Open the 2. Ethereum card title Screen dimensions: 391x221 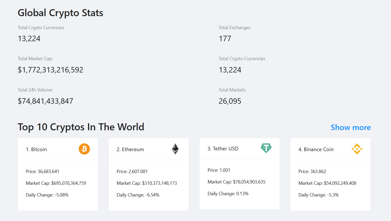[130, 149]
